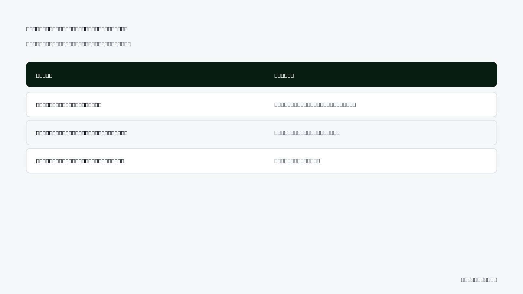Select the second column header in dark bar
Image resolution: width=523 pixels, height=294 pixels.
pos(284,75)
